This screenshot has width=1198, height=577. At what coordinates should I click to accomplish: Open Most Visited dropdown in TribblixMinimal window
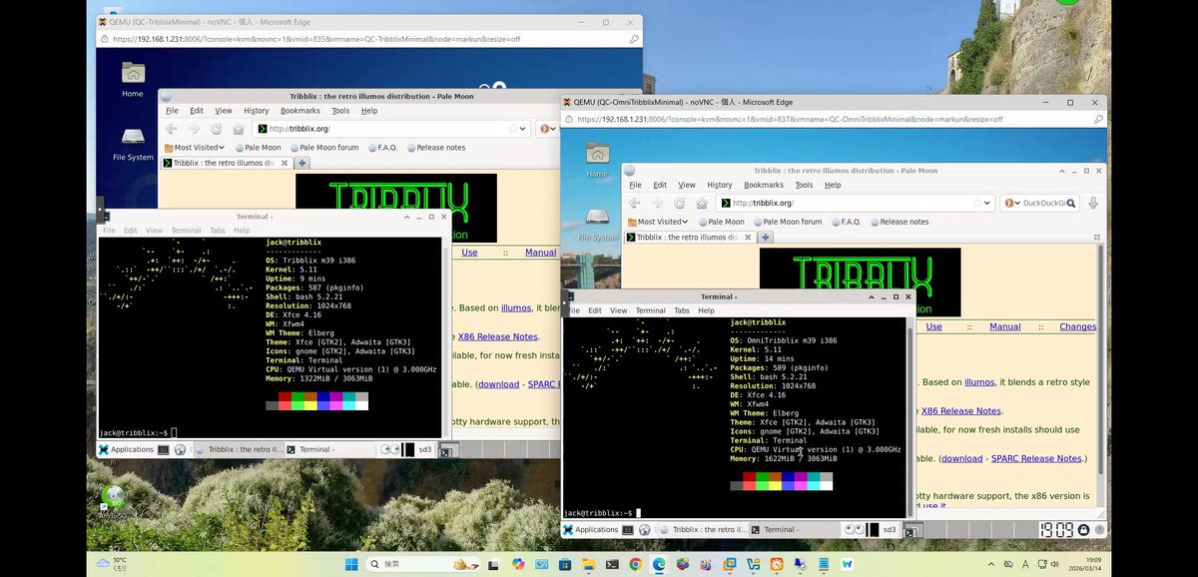[195, 148]
